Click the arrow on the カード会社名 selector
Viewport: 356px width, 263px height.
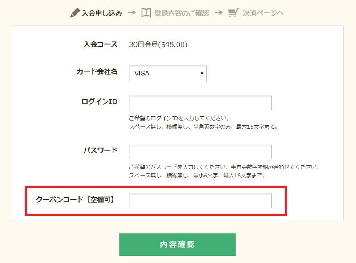point(202,74)
